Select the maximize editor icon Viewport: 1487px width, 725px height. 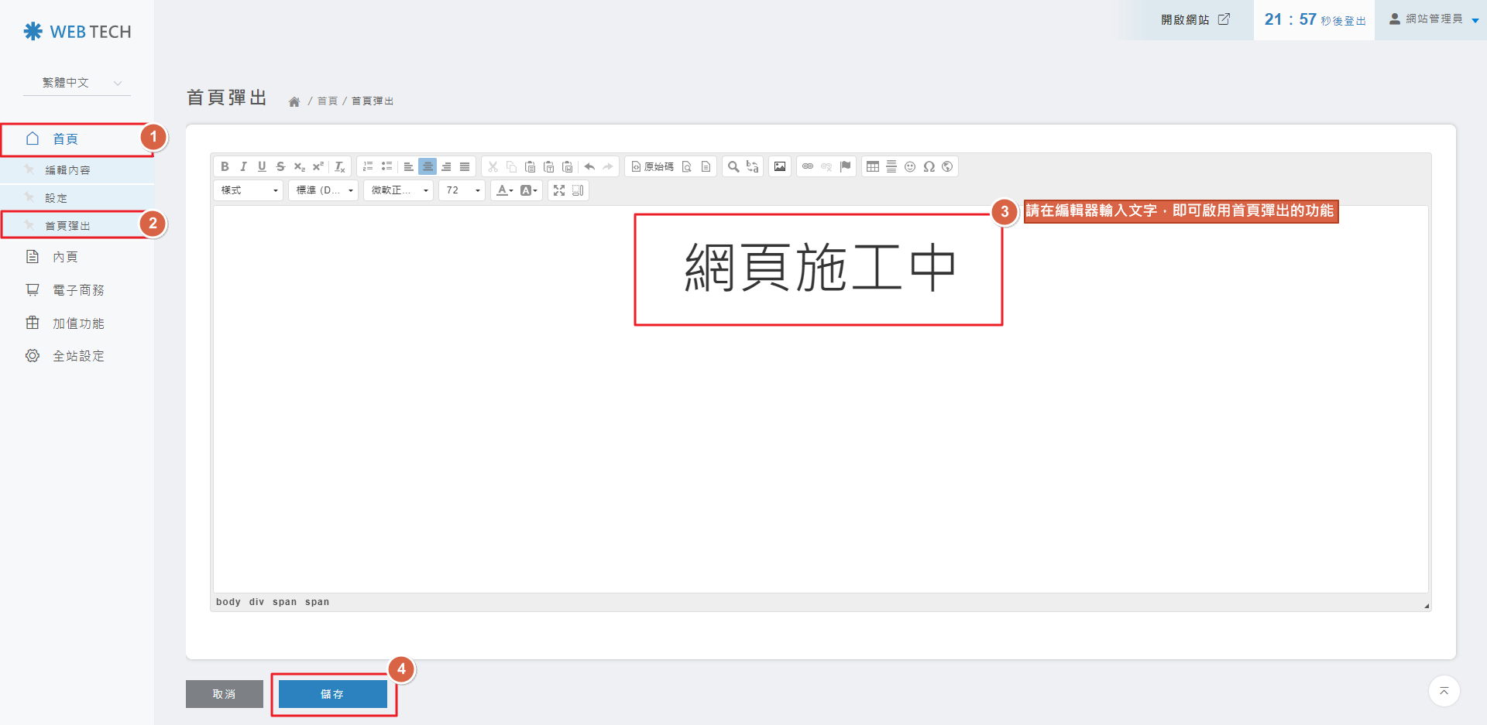pos(558,190)
